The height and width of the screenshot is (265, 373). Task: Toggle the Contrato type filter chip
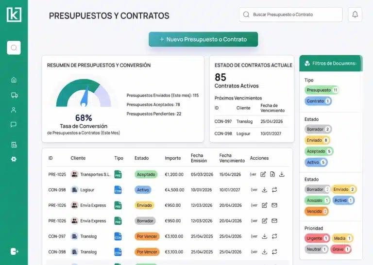coord(318,101)
